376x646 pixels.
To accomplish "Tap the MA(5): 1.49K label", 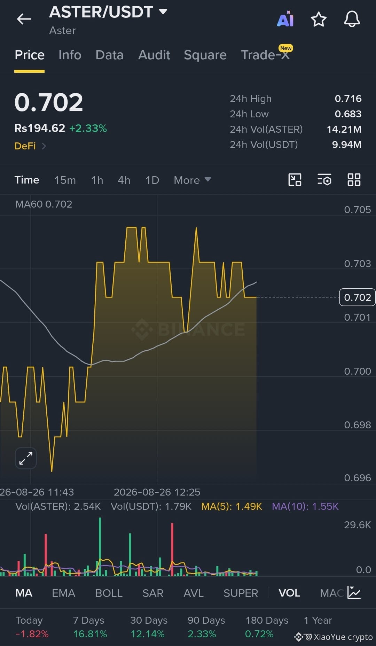I will [232, 506].
